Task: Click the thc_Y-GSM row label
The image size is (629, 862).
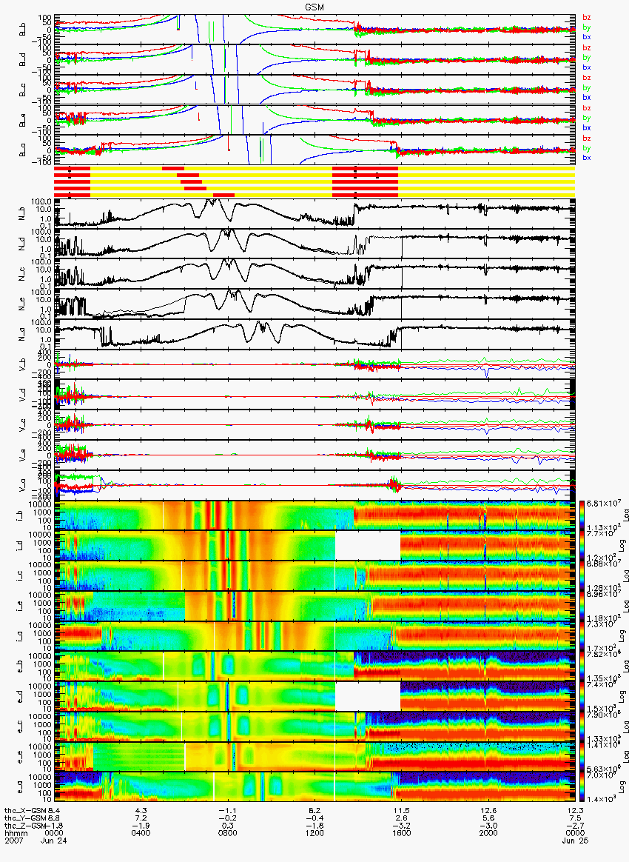Action: 24,818
